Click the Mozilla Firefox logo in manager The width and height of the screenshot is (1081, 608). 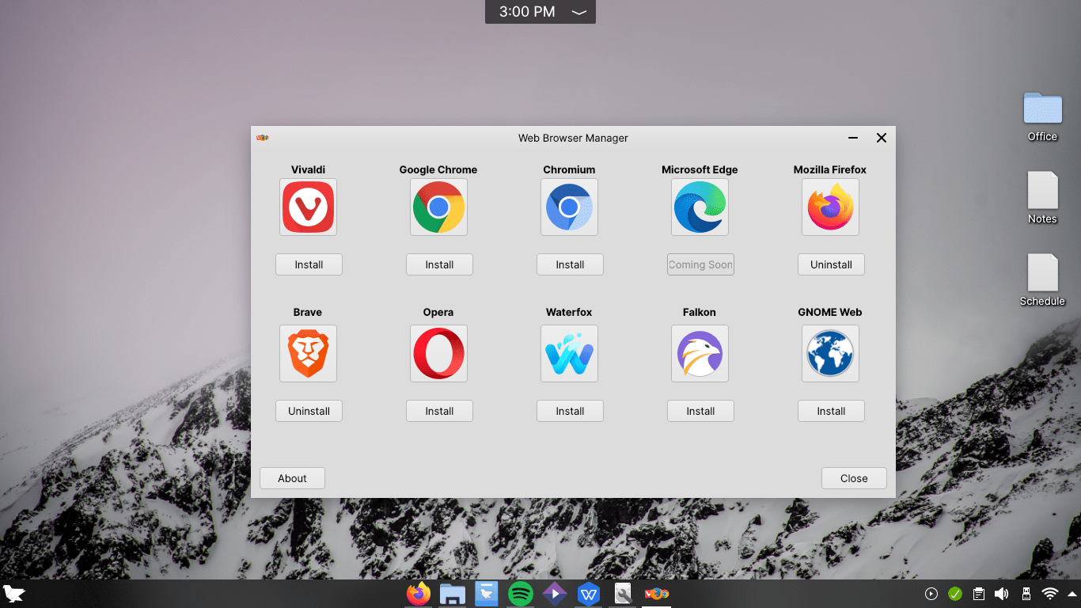pos(830,207)
